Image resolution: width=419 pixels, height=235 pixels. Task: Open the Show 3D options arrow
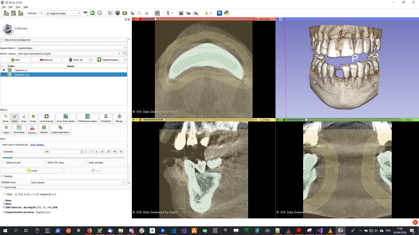(90, 60)
